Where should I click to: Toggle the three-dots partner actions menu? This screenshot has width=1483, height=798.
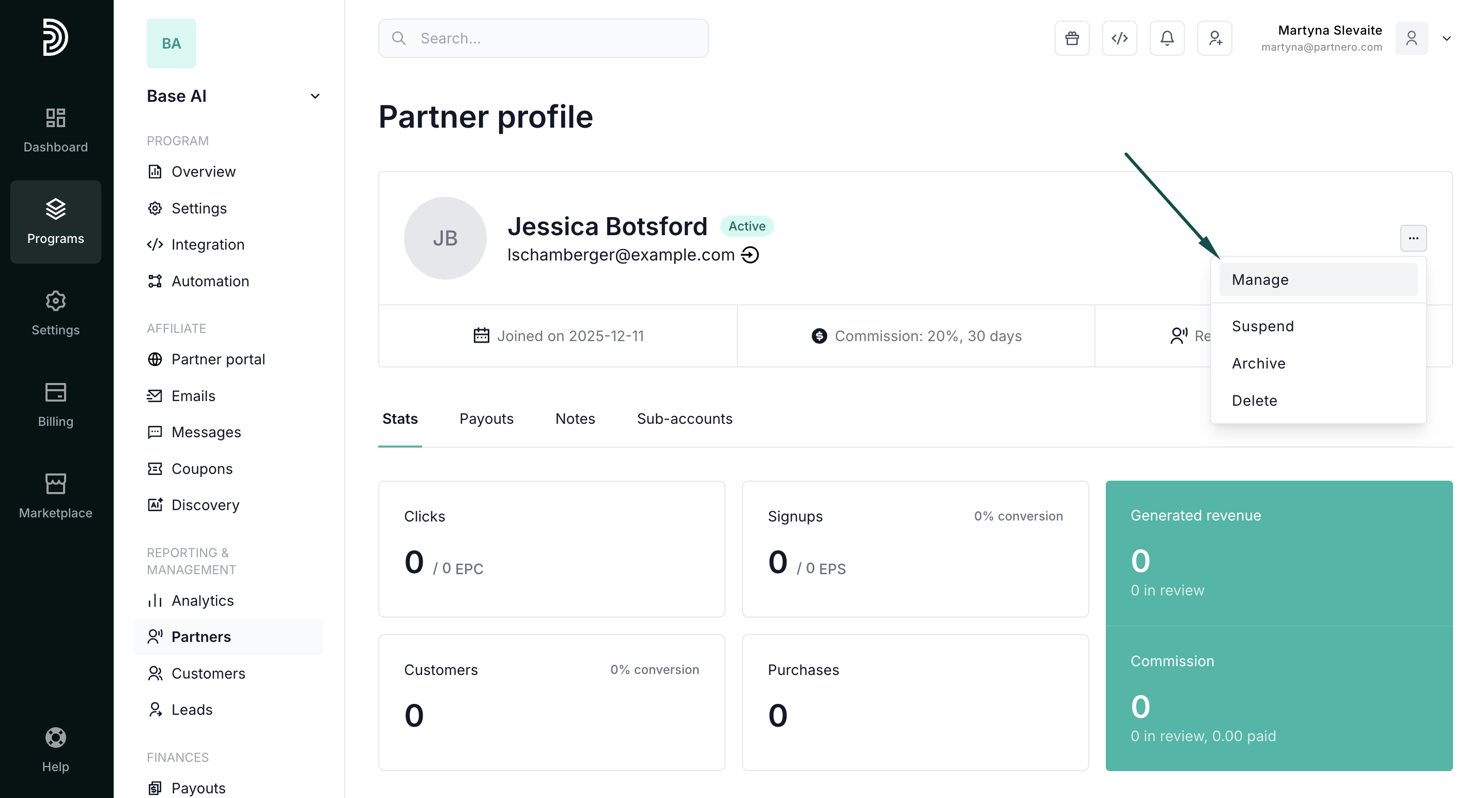tap(1413, 238)
